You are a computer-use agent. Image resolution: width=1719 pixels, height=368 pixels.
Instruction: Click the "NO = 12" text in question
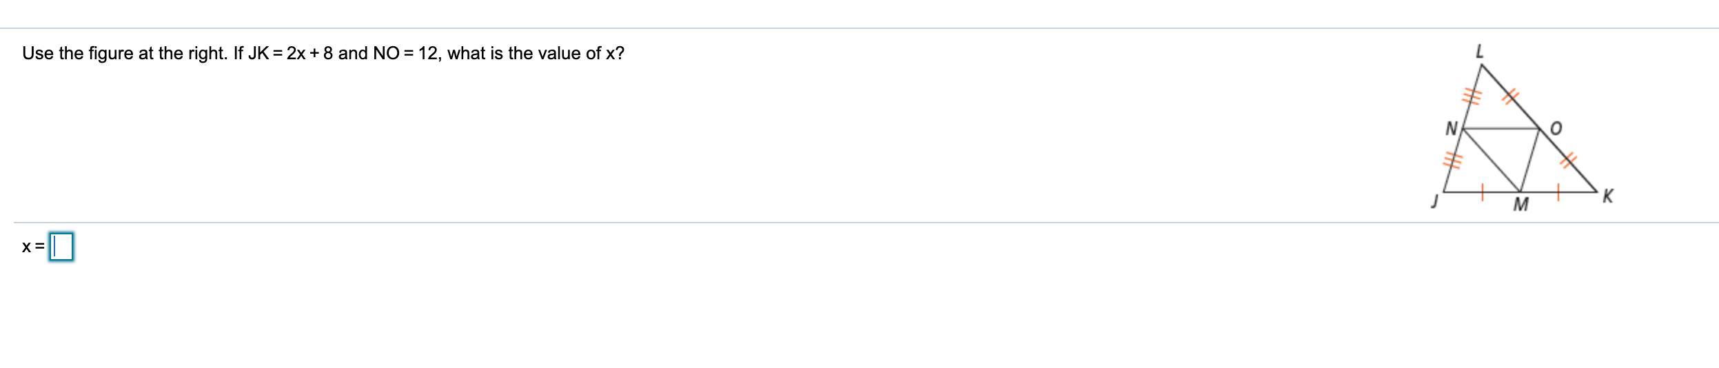click(406, 54)
